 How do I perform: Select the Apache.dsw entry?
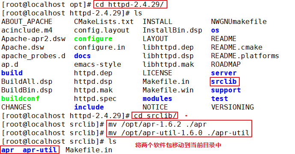23,47
